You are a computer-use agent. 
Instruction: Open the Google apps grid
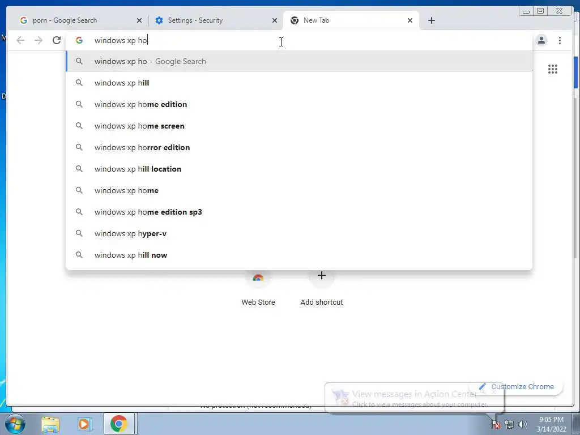pos(553,69)
